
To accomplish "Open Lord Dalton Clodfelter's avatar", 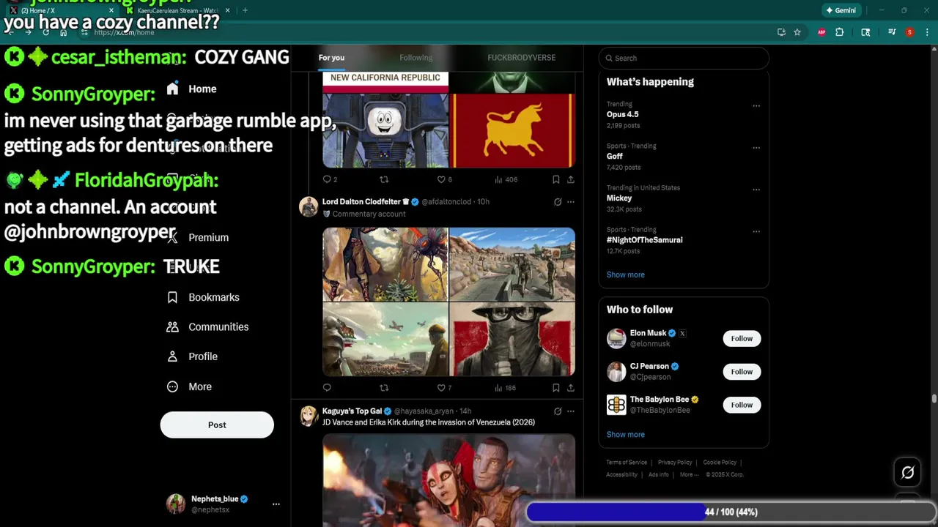I will pyautogui.click(x=309, y=207).
